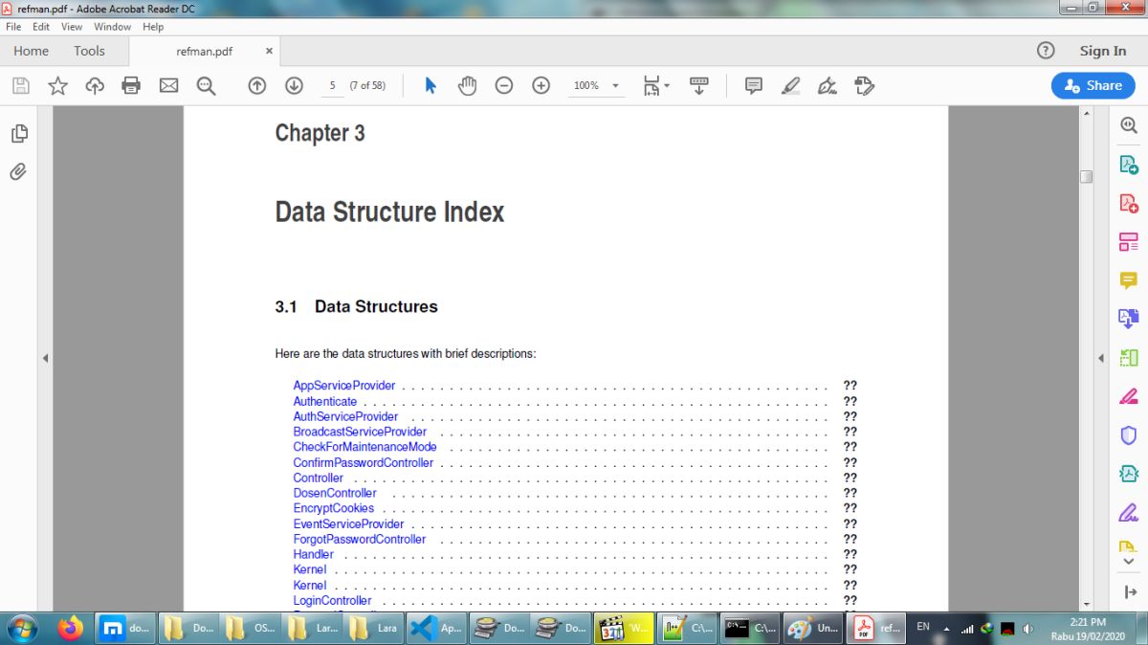Screen dimensions: 1148x645
Task: Activate the Hand pan tool
Action: pos(467,86)
